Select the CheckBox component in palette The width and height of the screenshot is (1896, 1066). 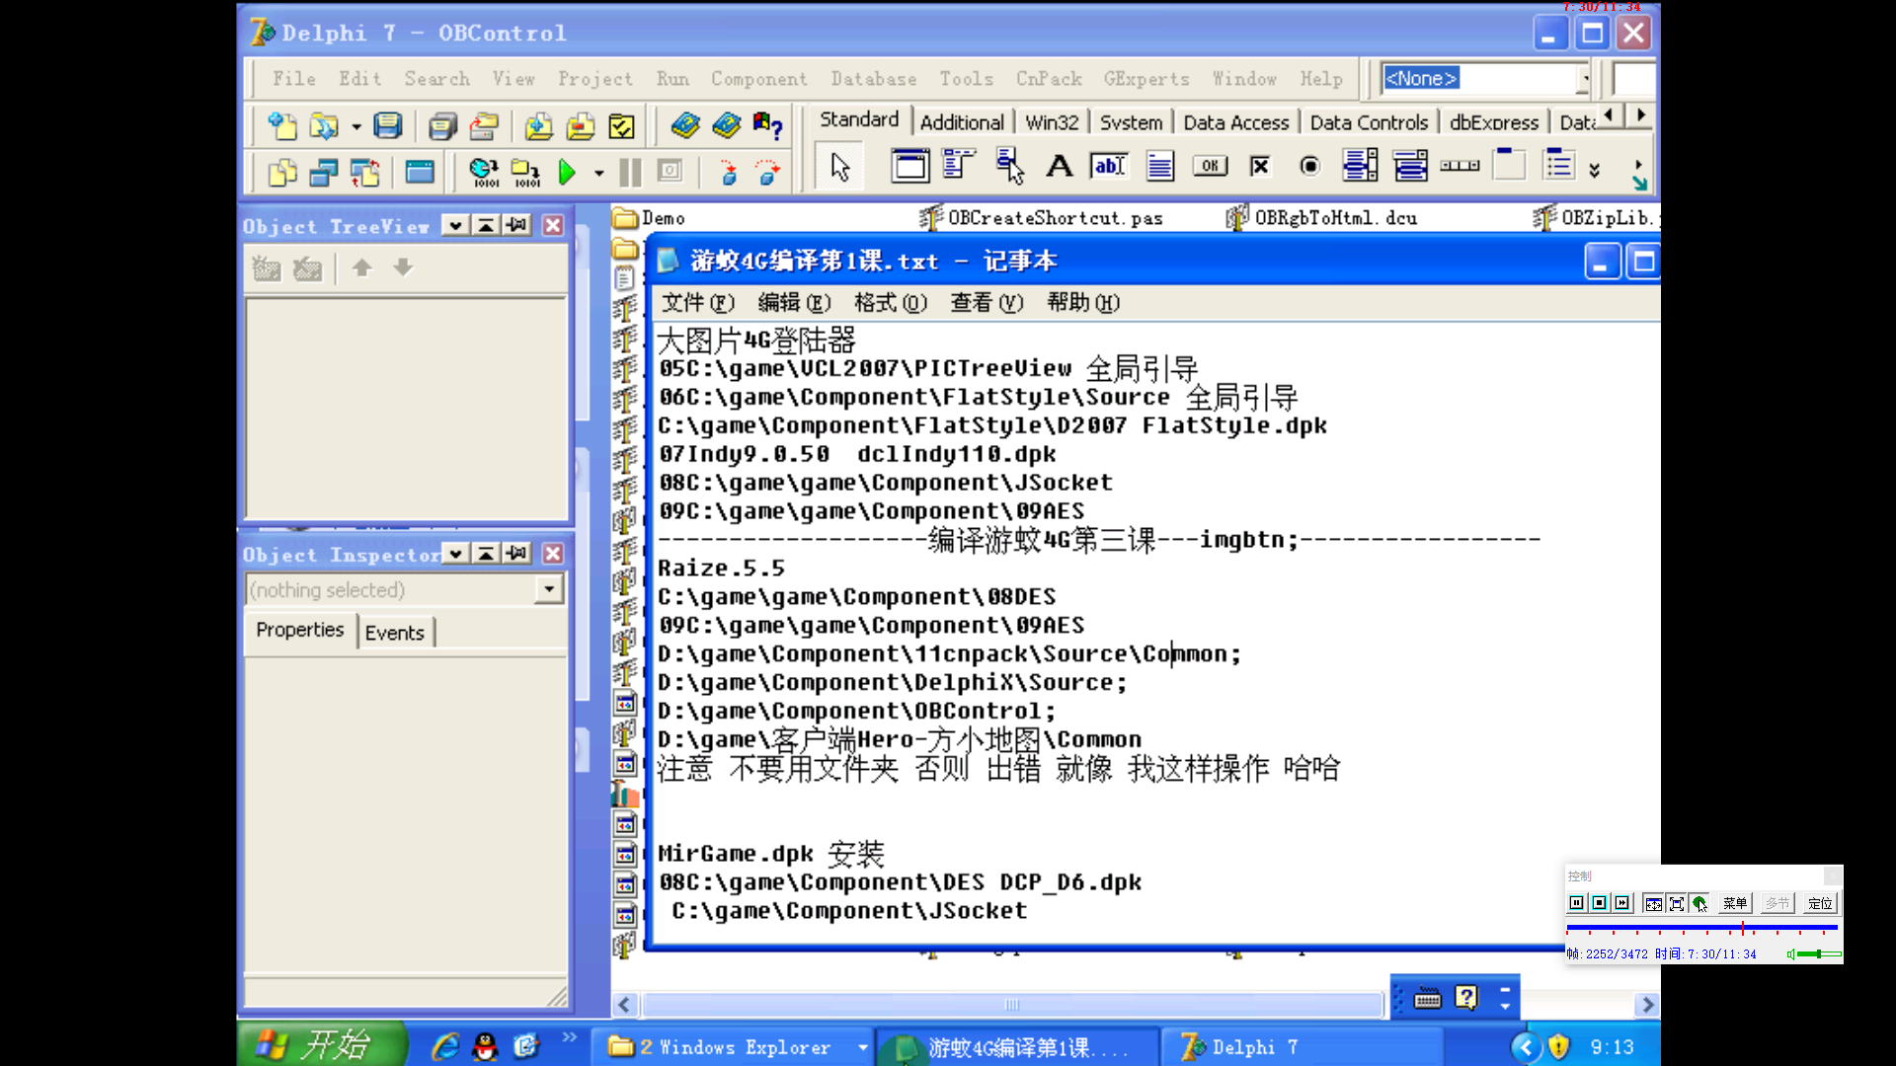(x=1260, y=165)
